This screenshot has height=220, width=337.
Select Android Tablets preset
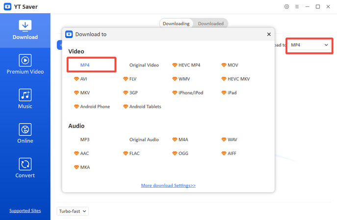pyautogui.click(x=142, y=107)
